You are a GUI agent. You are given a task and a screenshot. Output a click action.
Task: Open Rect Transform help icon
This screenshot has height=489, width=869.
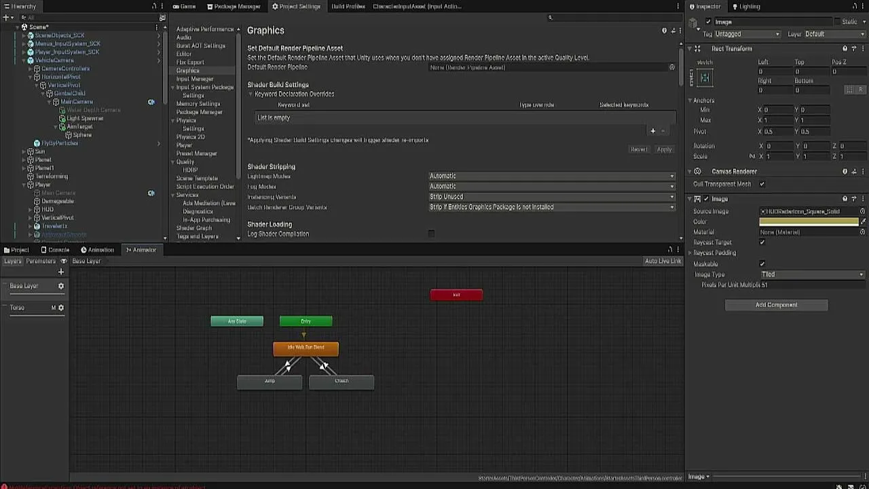click(845, 49)
